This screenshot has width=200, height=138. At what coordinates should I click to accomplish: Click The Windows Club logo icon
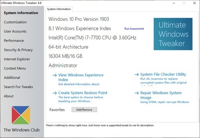point(21,115)
